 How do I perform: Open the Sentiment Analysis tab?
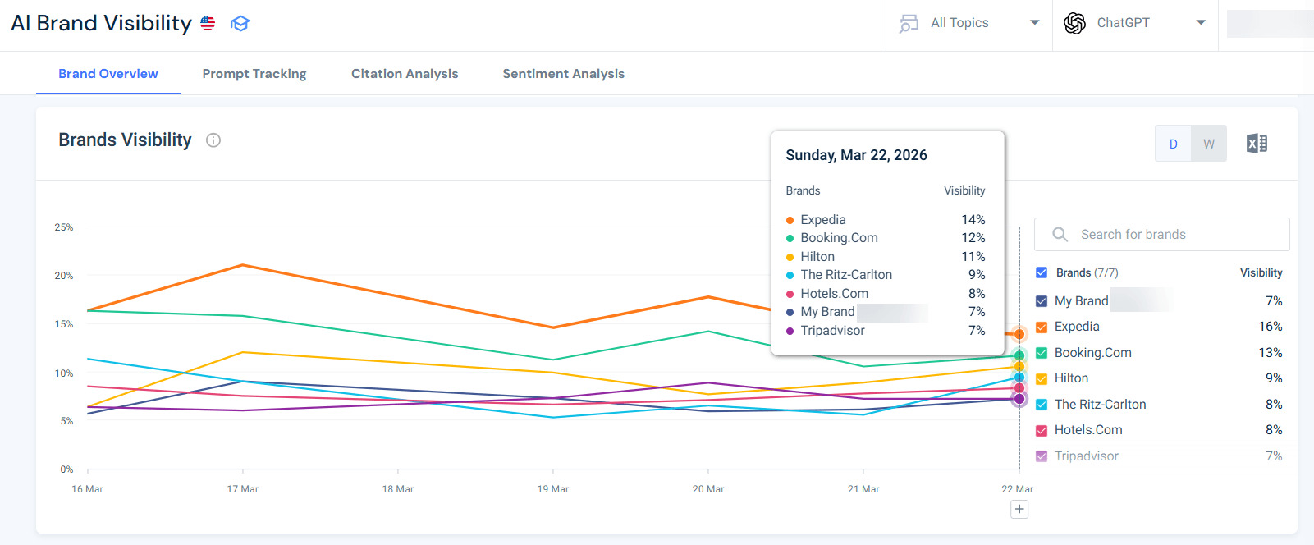tap(563, 74)
